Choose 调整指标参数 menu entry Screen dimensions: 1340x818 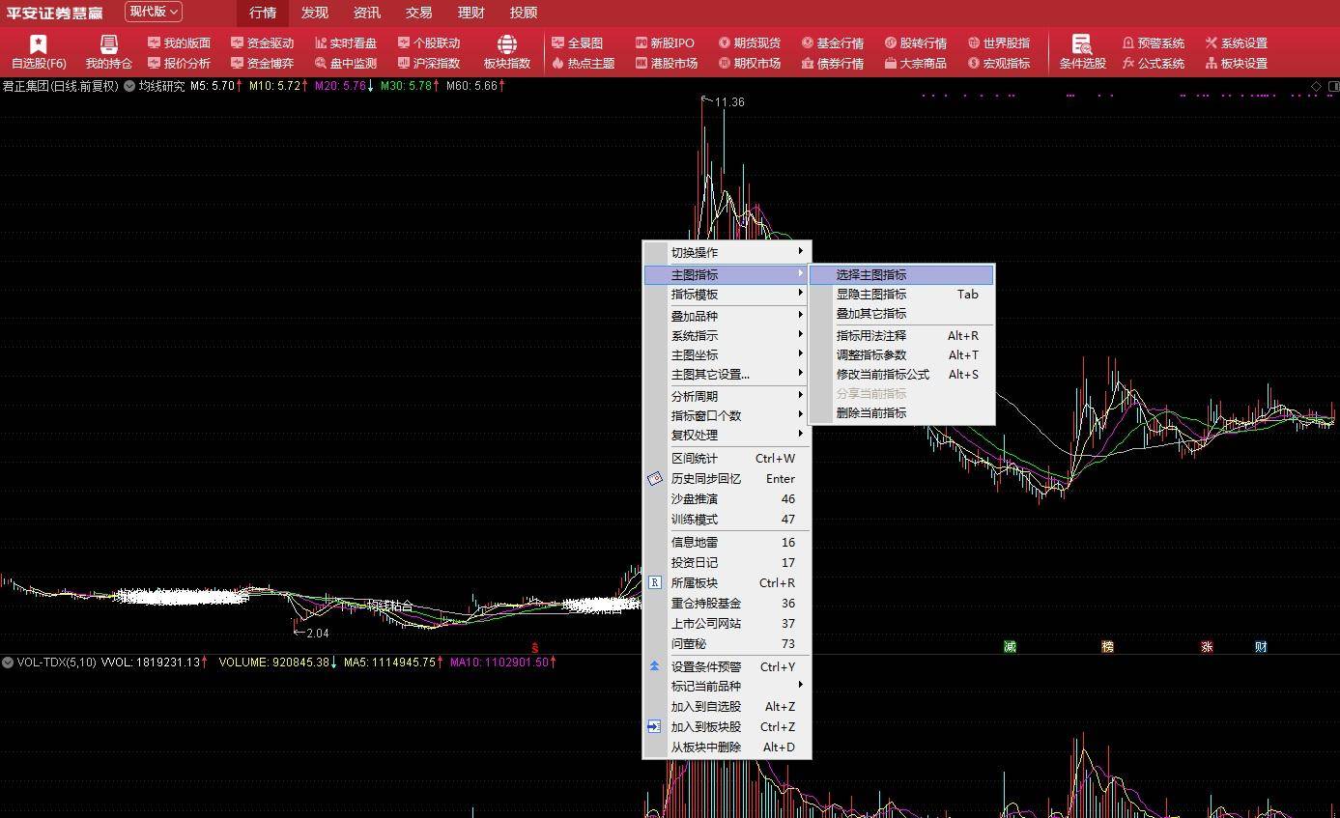pyautogui.click(x=901, y=354)
